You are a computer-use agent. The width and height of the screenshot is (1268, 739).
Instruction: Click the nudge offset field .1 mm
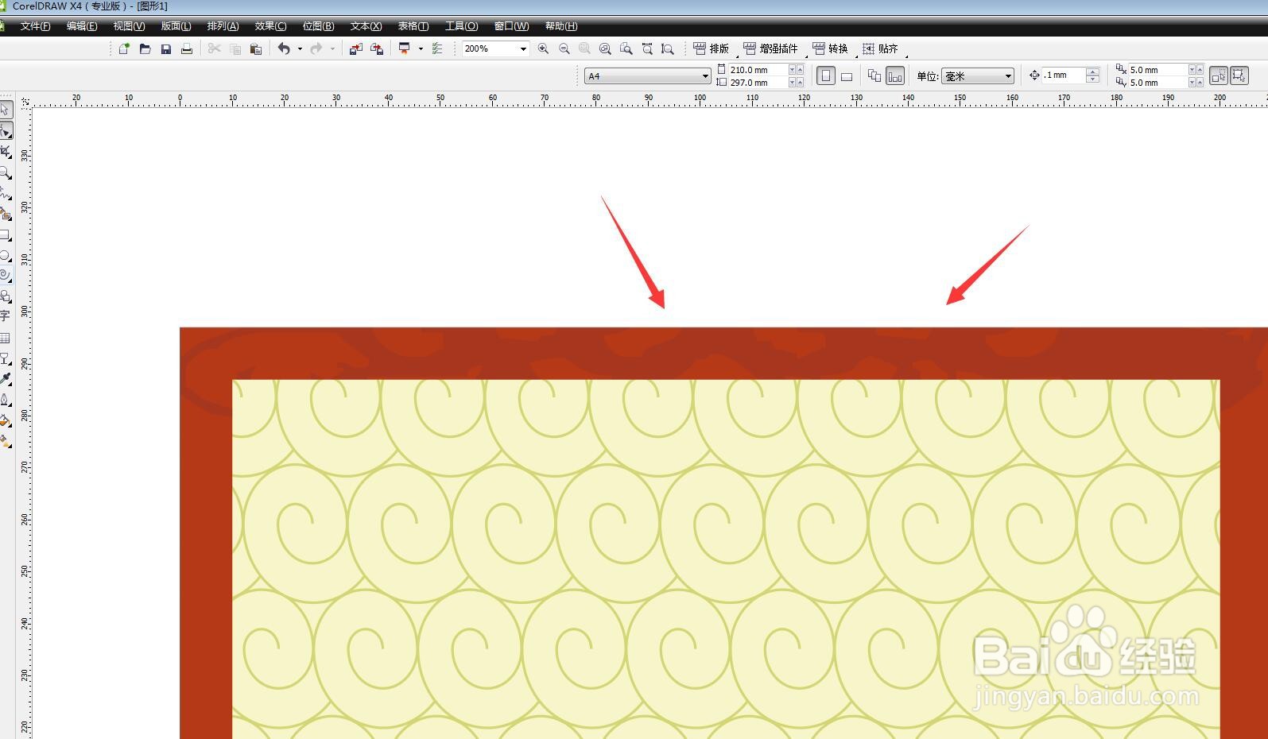coord(1064,75)
